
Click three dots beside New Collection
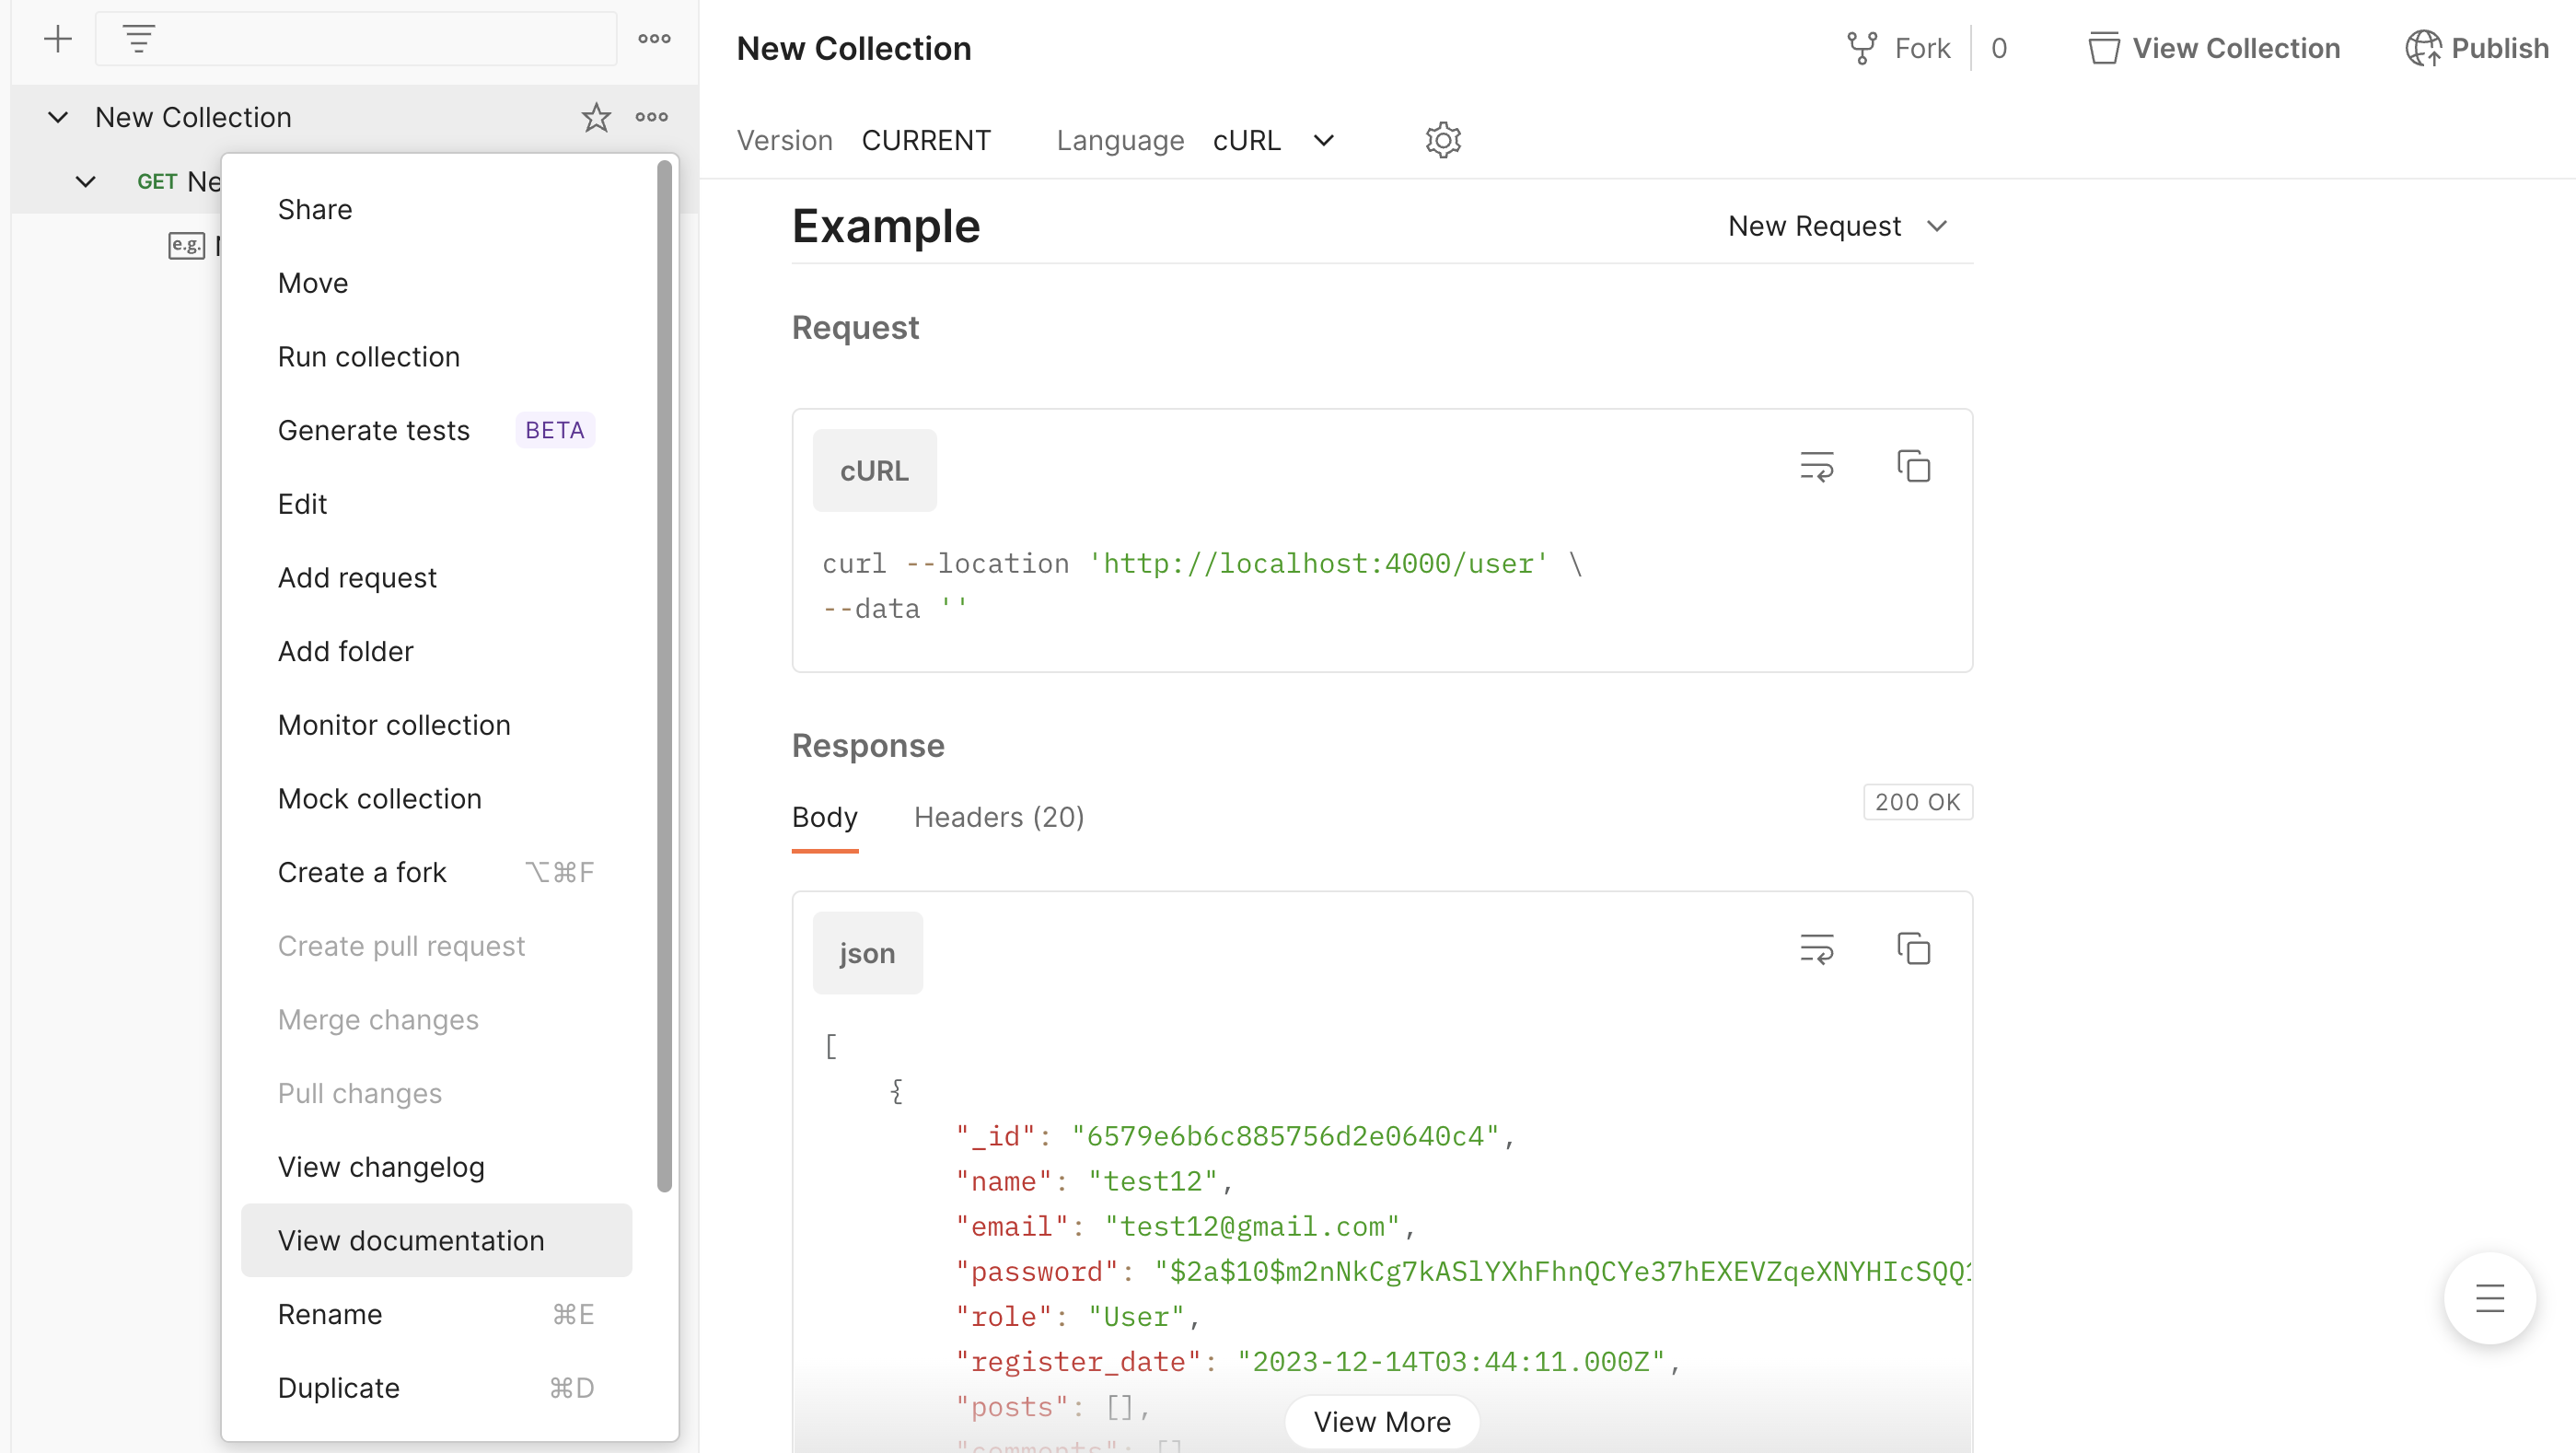pyautogui.click(x=652, y=117)
